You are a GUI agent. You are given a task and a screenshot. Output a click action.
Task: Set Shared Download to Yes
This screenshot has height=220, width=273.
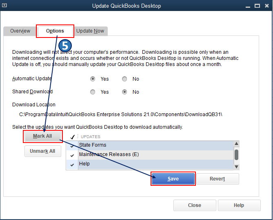point(93,92)
